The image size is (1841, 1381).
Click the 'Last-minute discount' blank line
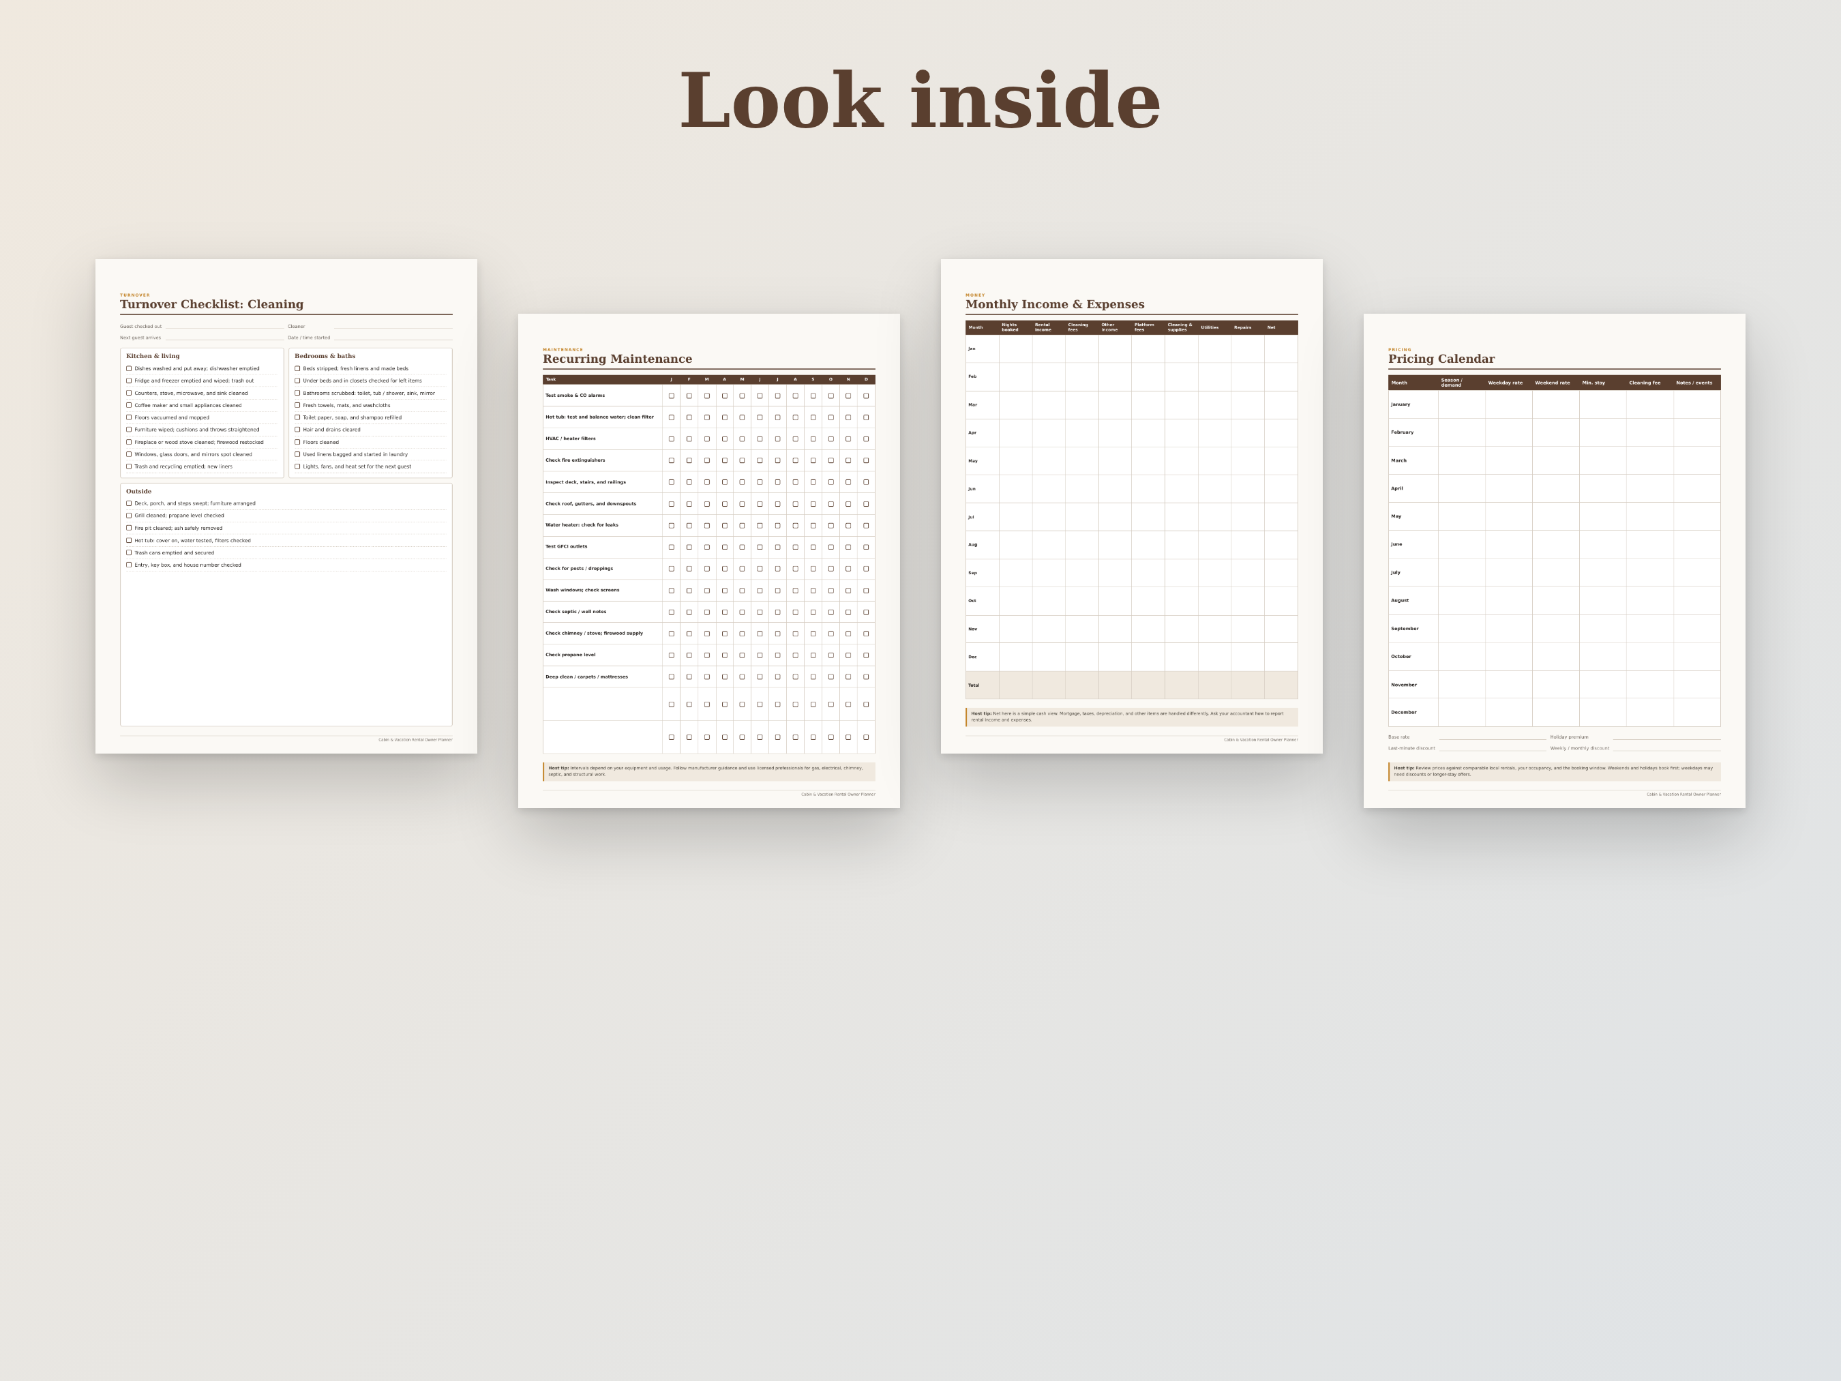click(1493, 748)
